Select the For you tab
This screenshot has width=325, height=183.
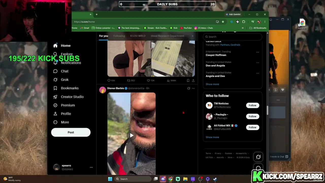104,36
